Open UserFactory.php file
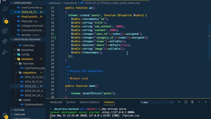 tap(28, 68)
